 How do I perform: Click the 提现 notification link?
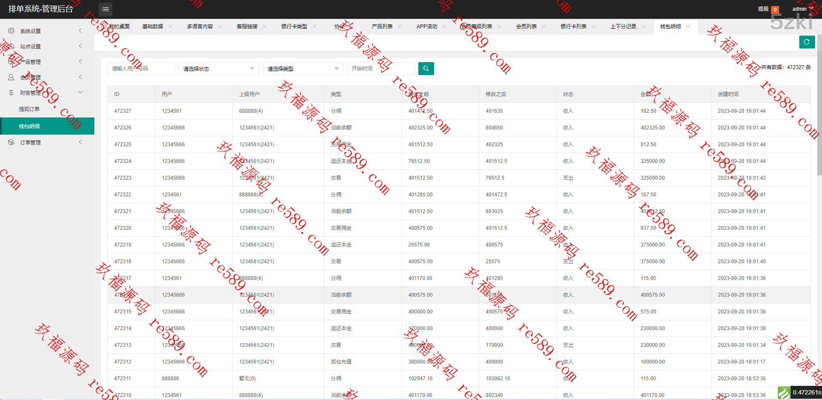763,9
